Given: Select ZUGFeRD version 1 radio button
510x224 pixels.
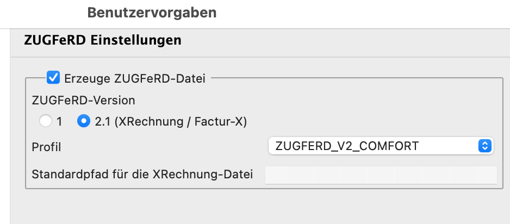Looking at the screenshot, I should [46, 122].
